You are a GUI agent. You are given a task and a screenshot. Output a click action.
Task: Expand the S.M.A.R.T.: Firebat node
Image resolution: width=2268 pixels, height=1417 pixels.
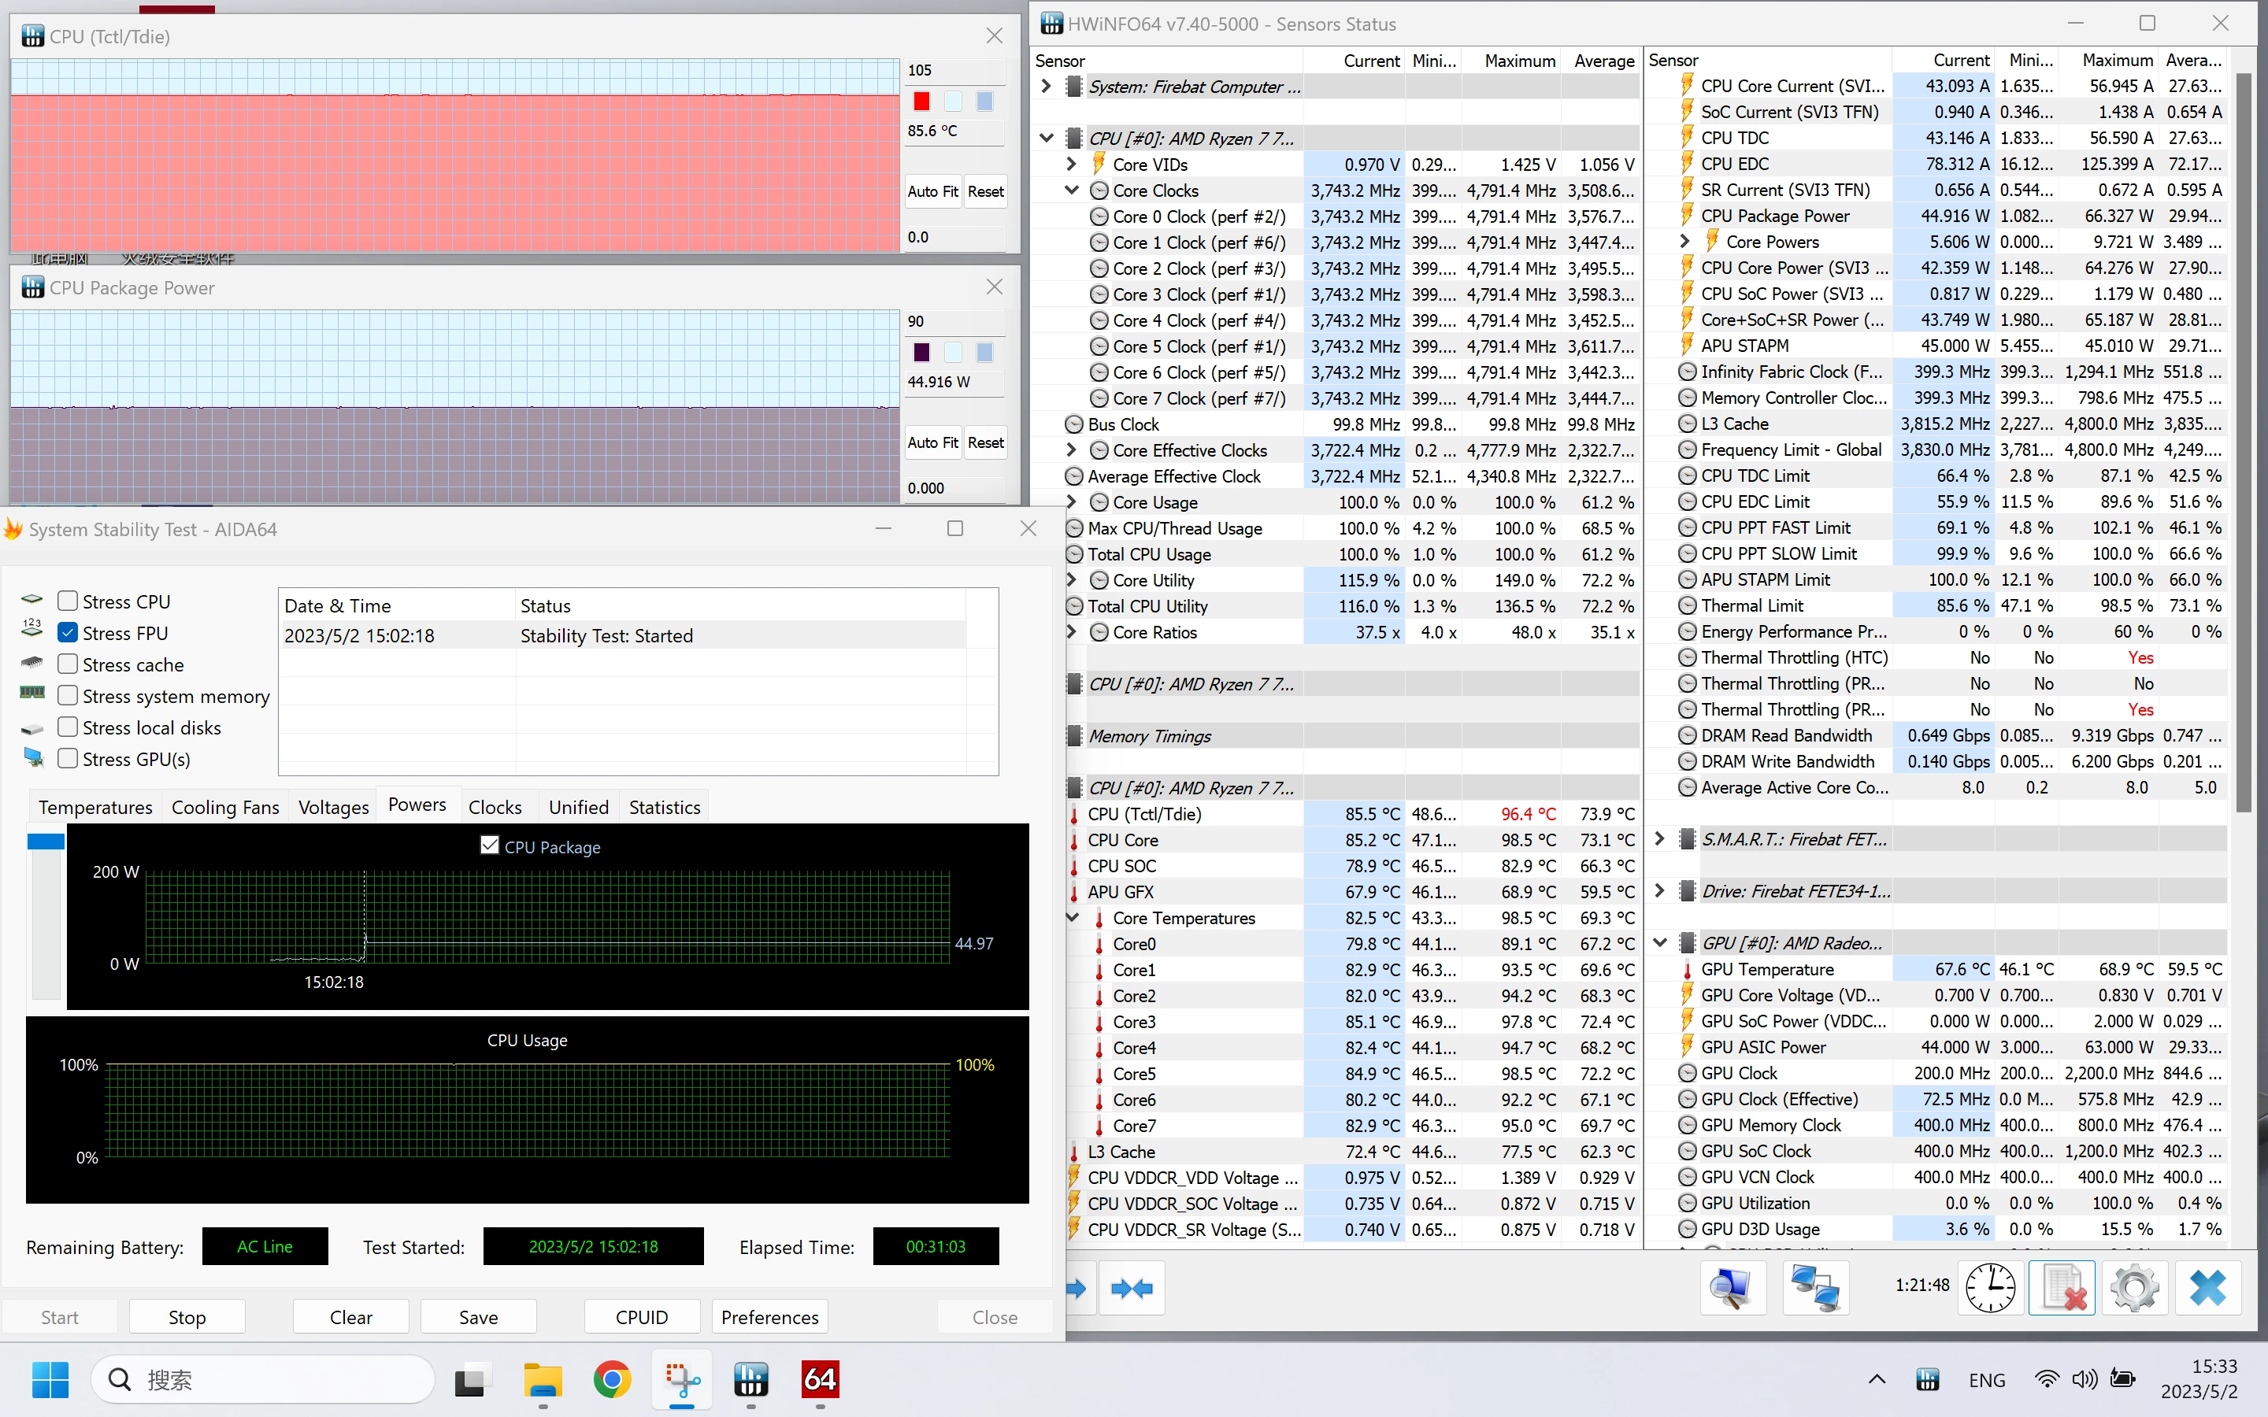[1660, 838]
